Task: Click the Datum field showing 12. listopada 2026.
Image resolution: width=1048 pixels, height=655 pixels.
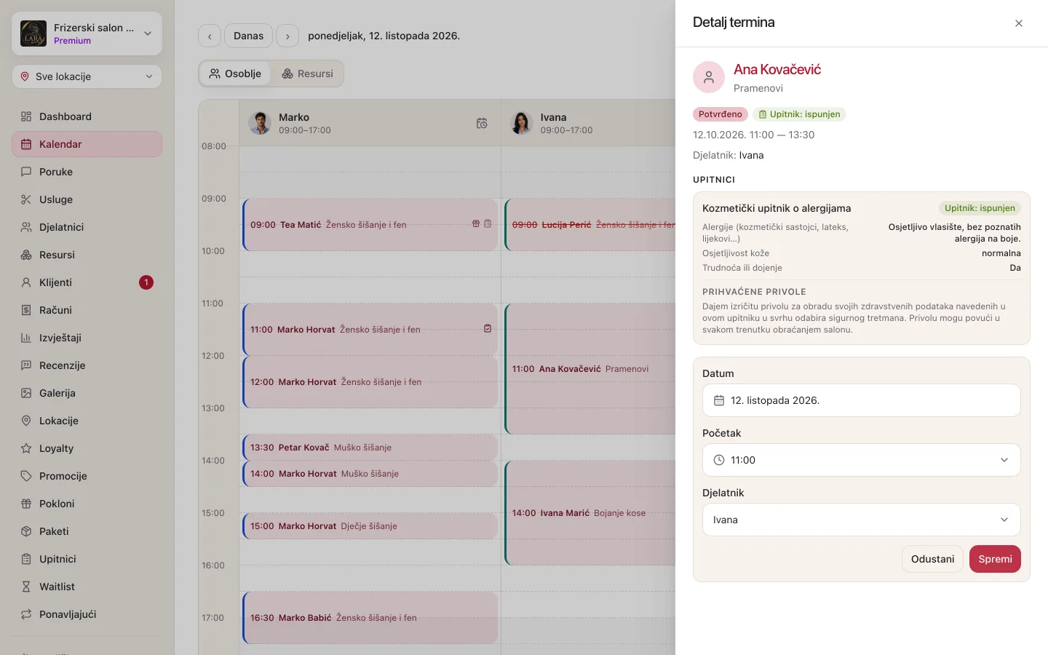Action: pyautogui.click(x=862, y=400)
